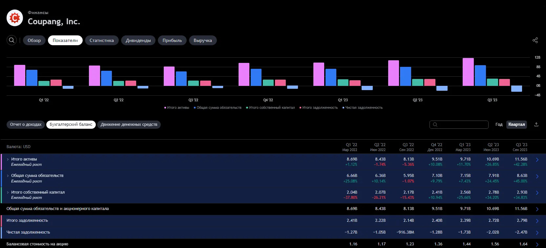Click liabilities value 6.66B

pyautogui.click(x=352, y=176)
